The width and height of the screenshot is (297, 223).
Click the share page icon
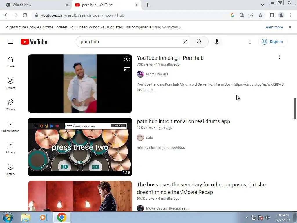251,15
